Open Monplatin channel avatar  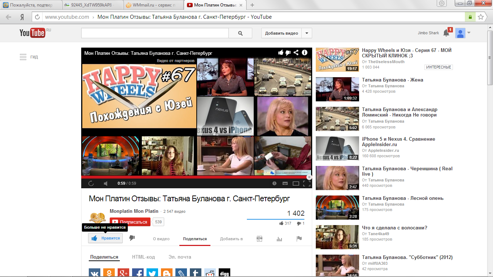(97, 217)
